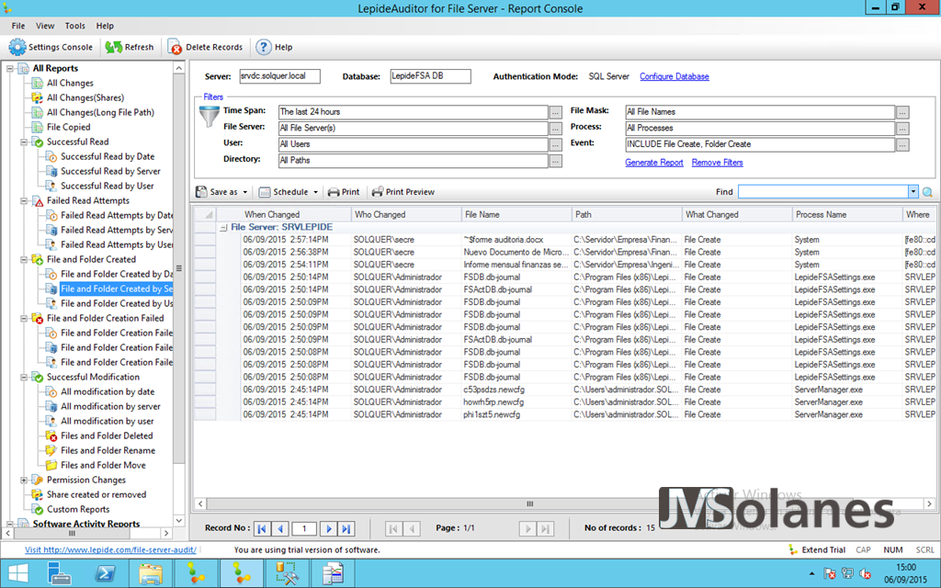Open the File menu
941x588 pixels.
click(x=18, y=26)
